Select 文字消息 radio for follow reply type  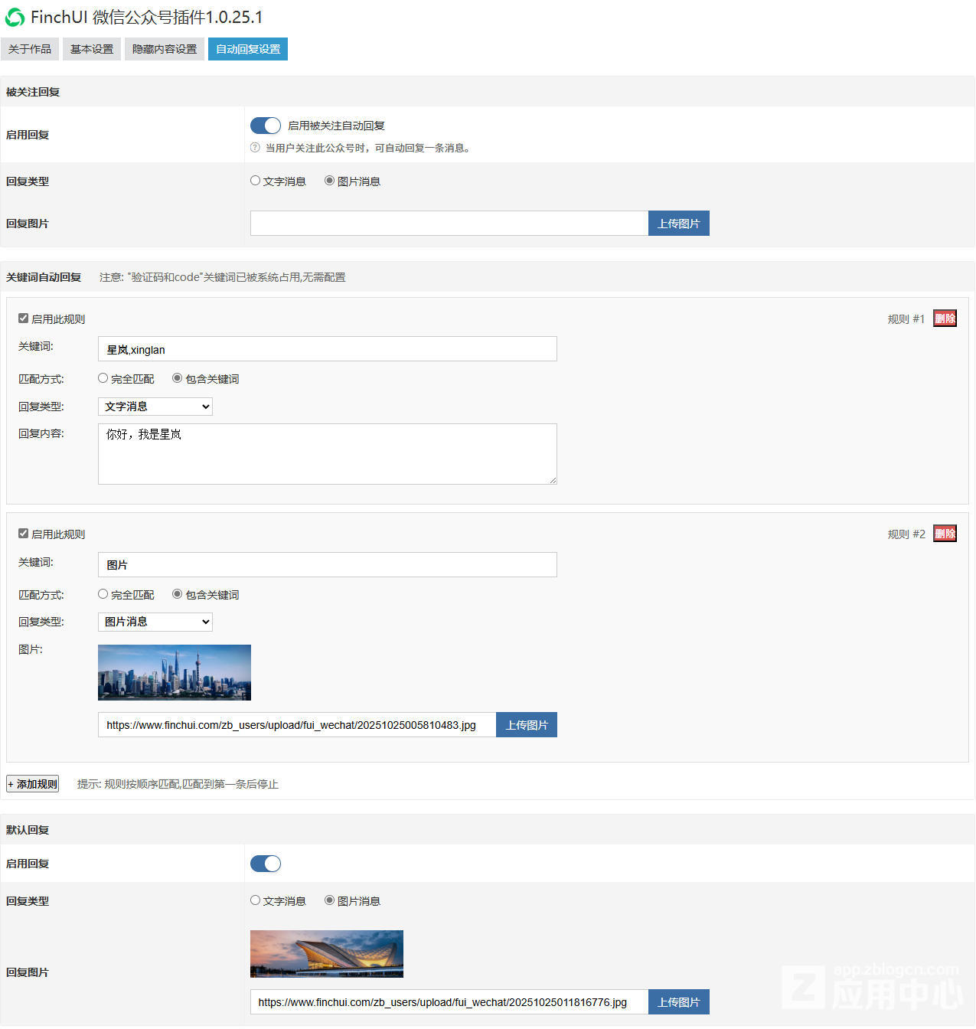pos(256,181)
